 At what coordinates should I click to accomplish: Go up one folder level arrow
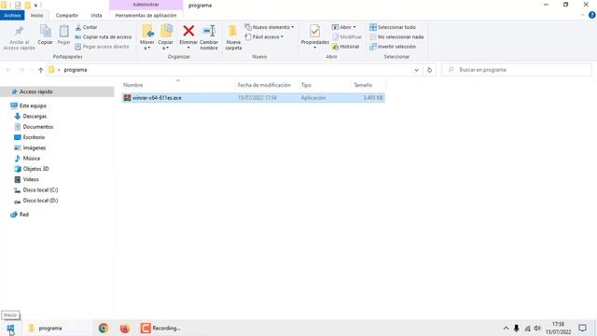click(41, 70)
